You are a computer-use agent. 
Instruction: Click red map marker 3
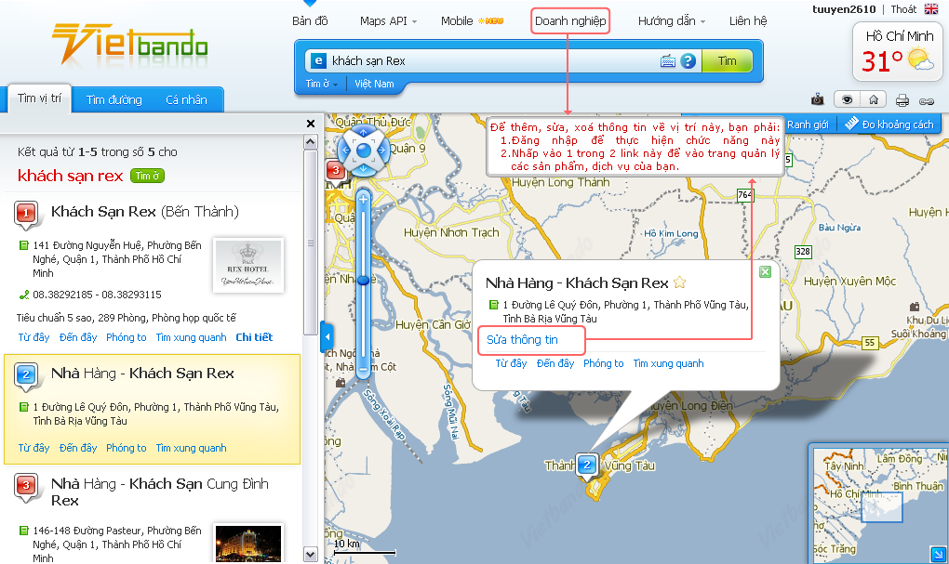click(336, 171)
